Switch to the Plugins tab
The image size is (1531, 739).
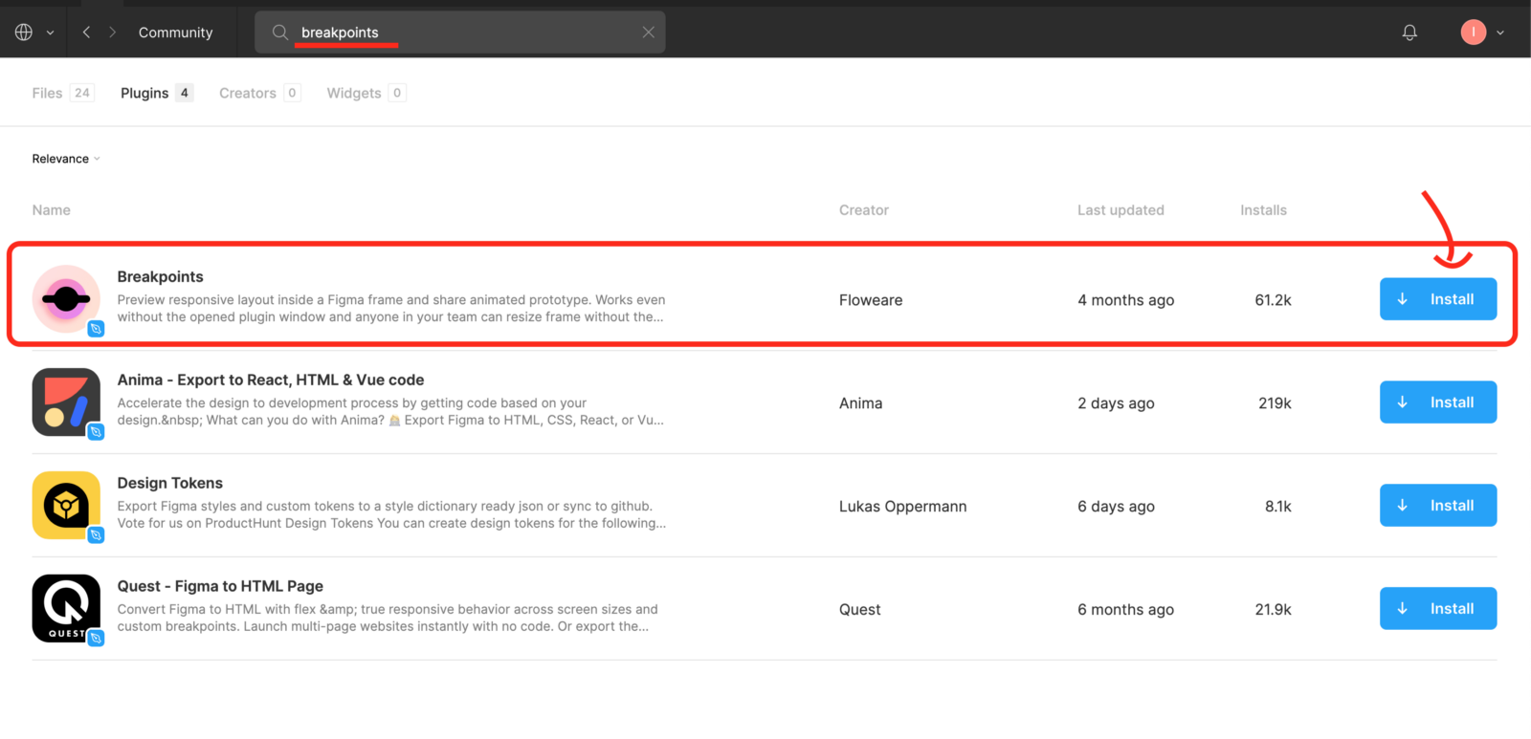tap(157, 93)
